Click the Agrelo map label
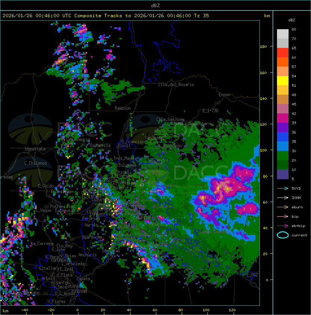This screenshot has width=311, height=315. (x=91, y=225)
